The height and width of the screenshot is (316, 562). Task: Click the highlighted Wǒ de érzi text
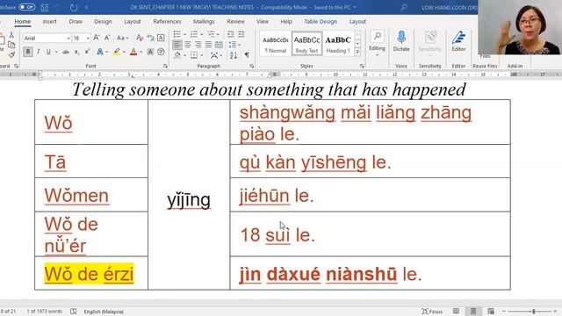(x=89, y=274)
